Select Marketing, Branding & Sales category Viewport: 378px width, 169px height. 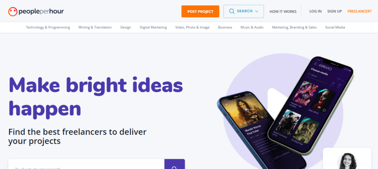294,27
